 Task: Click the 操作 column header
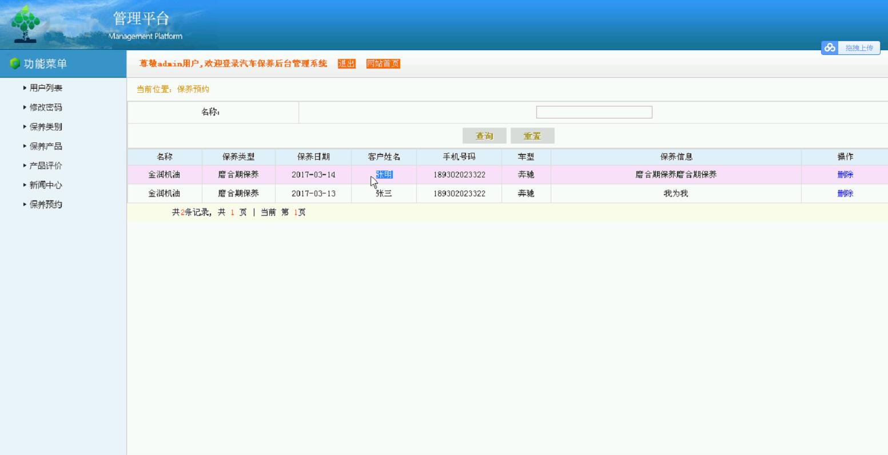point(845,157)
